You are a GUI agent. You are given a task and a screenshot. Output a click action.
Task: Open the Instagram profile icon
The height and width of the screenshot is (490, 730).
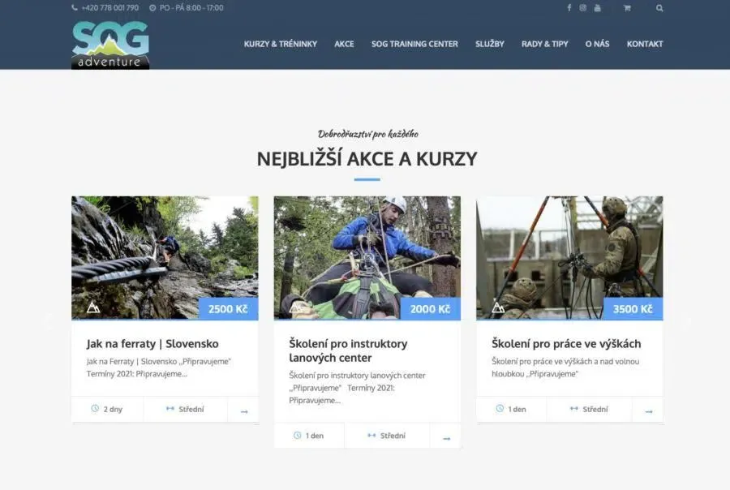click(582, 8)
